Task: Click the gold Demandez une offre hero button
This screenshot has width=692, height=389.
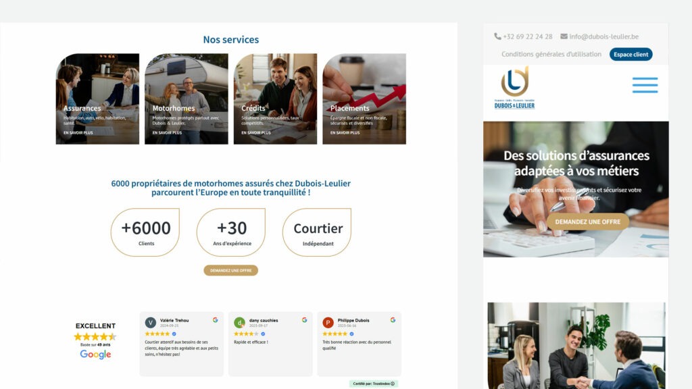Action: click(587, 222)
